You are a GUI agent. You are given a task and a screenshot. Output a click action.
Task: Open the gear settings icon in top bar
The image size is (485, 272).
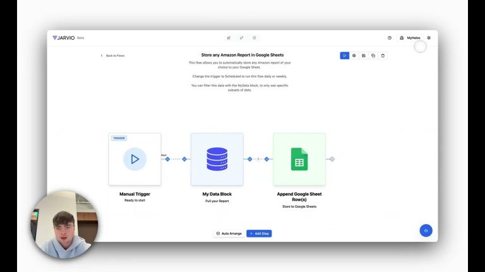(x=429, y=38)
